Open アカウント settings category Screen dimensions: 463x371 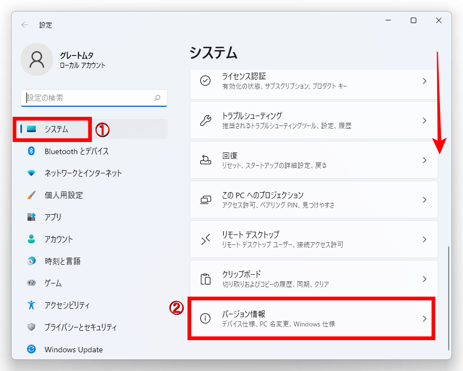94,239
